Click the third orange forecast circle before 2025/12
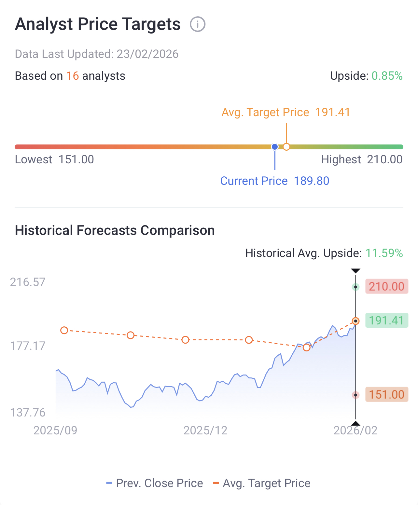 (x=185, y=340)
